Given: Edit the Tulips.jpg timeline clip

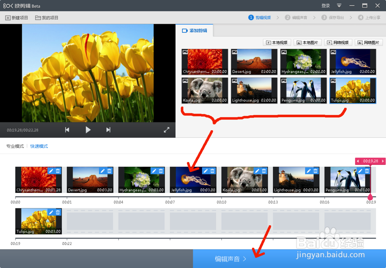Looking at the screenshot, I should (x=51, y=213).
